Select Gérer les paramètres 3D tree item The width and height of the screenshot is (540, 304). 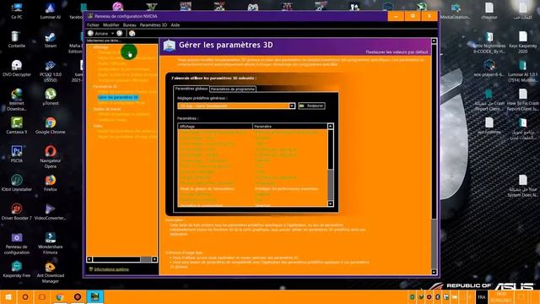tap(118, 98)
